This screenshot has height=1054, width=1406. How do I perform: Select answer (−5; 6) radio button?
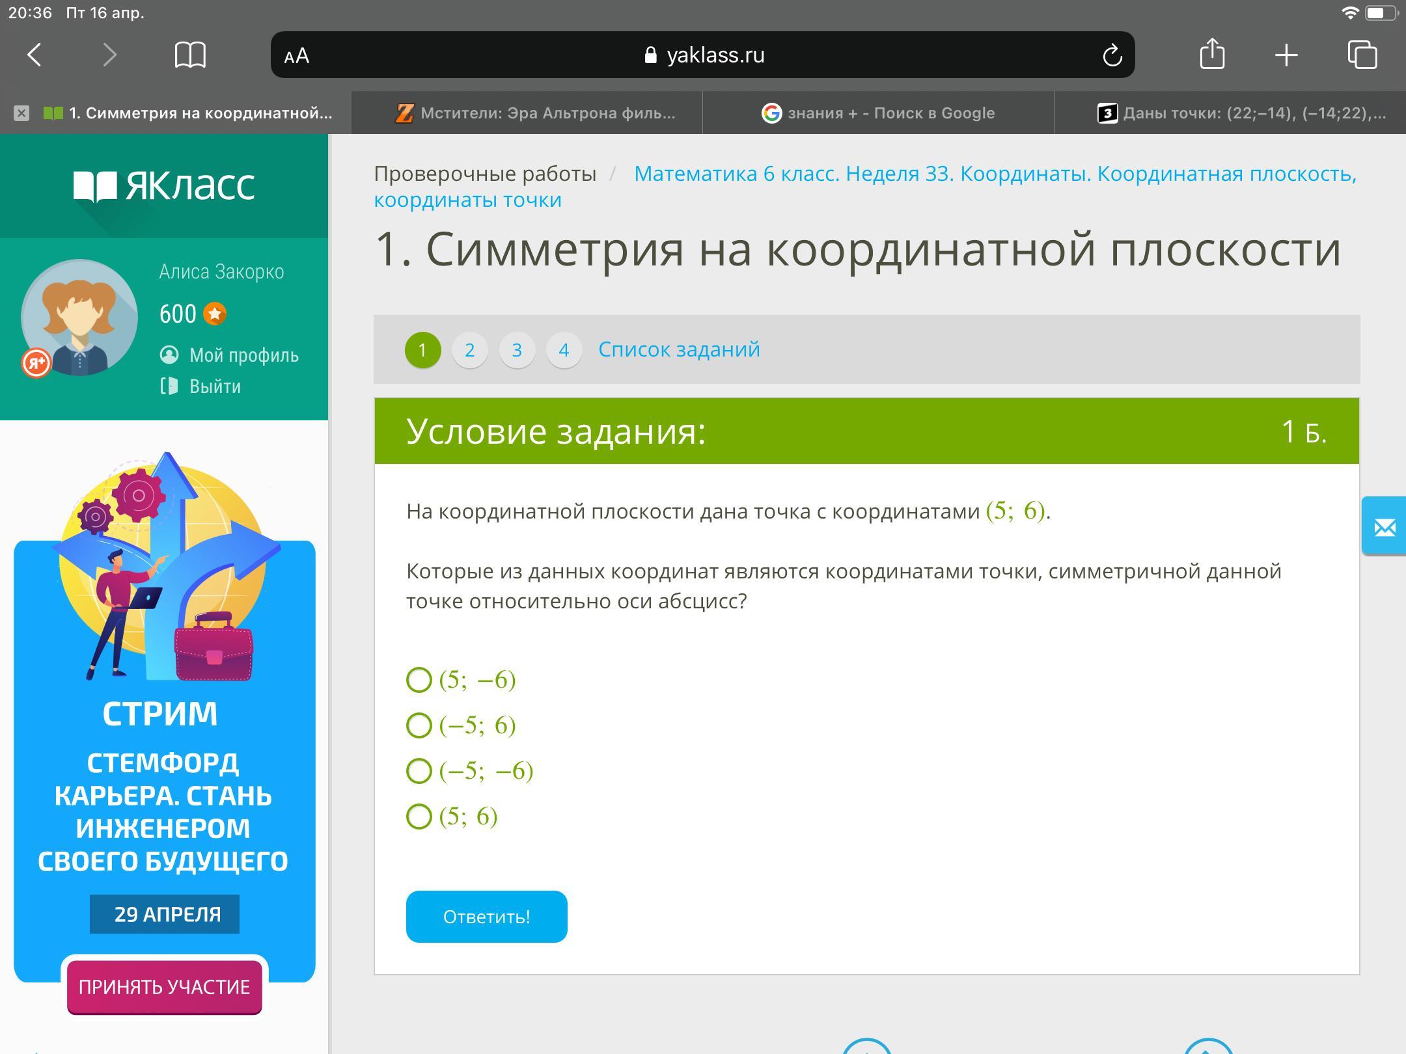pos(419,725)
